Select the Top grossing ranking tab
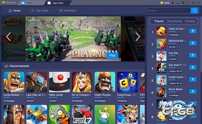 174,21
